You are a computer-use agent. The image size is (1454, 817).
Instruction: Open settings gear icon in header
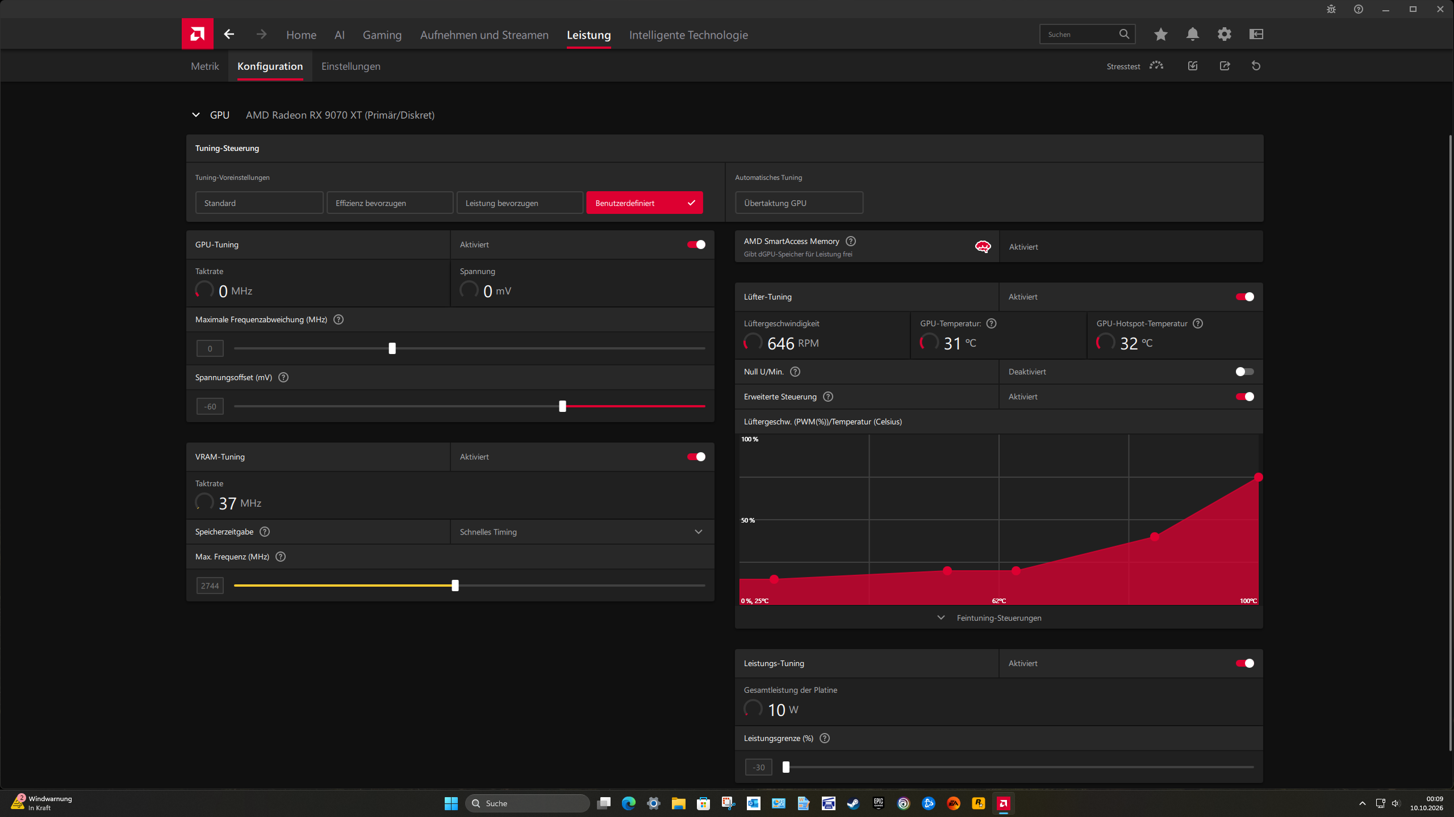click(1225, 34)
